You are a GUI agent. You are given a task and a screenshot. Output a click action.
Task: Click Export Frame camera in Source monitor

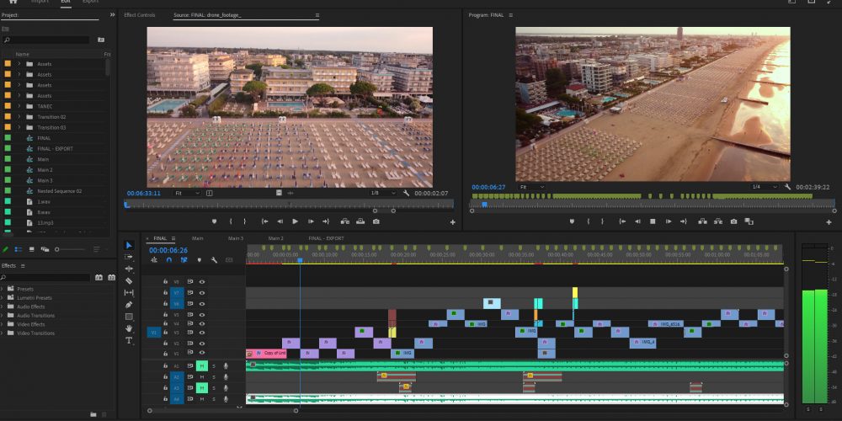coord(376,221)
